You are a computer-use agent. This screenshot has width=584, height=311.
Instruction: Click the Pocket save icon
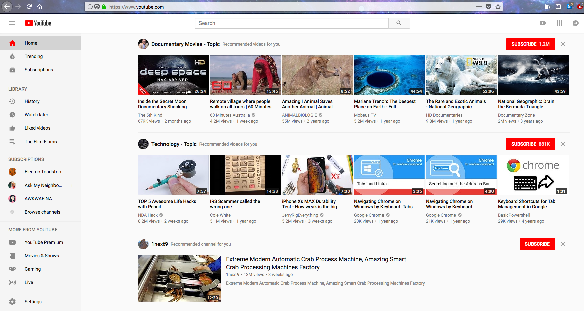coord(488,7)
